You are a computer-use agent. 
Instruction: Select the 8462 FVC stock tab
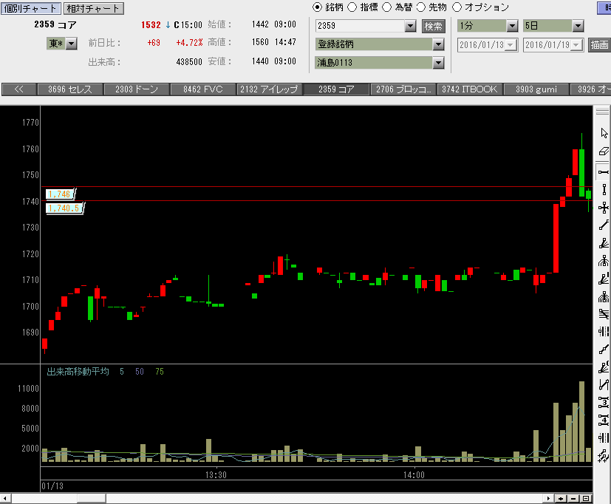click(203, 89)
